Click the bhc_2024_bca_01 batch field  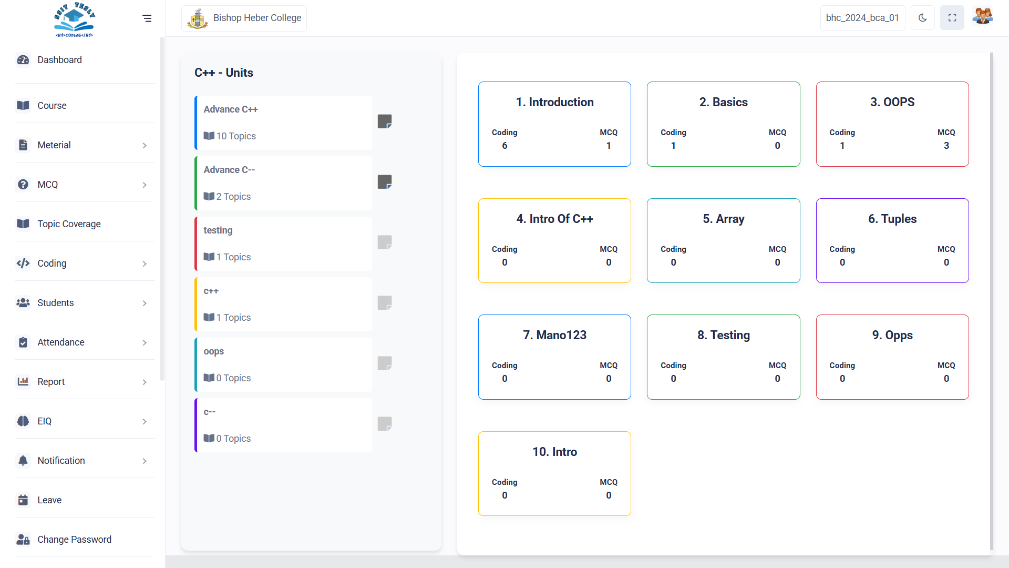[862, 18]
